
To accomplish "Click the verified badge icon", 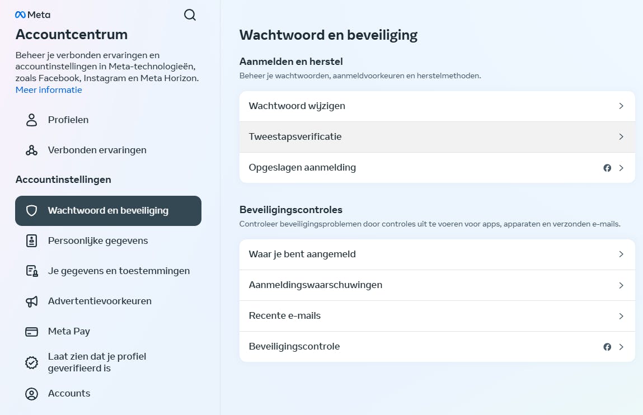I will click(32, 362).
